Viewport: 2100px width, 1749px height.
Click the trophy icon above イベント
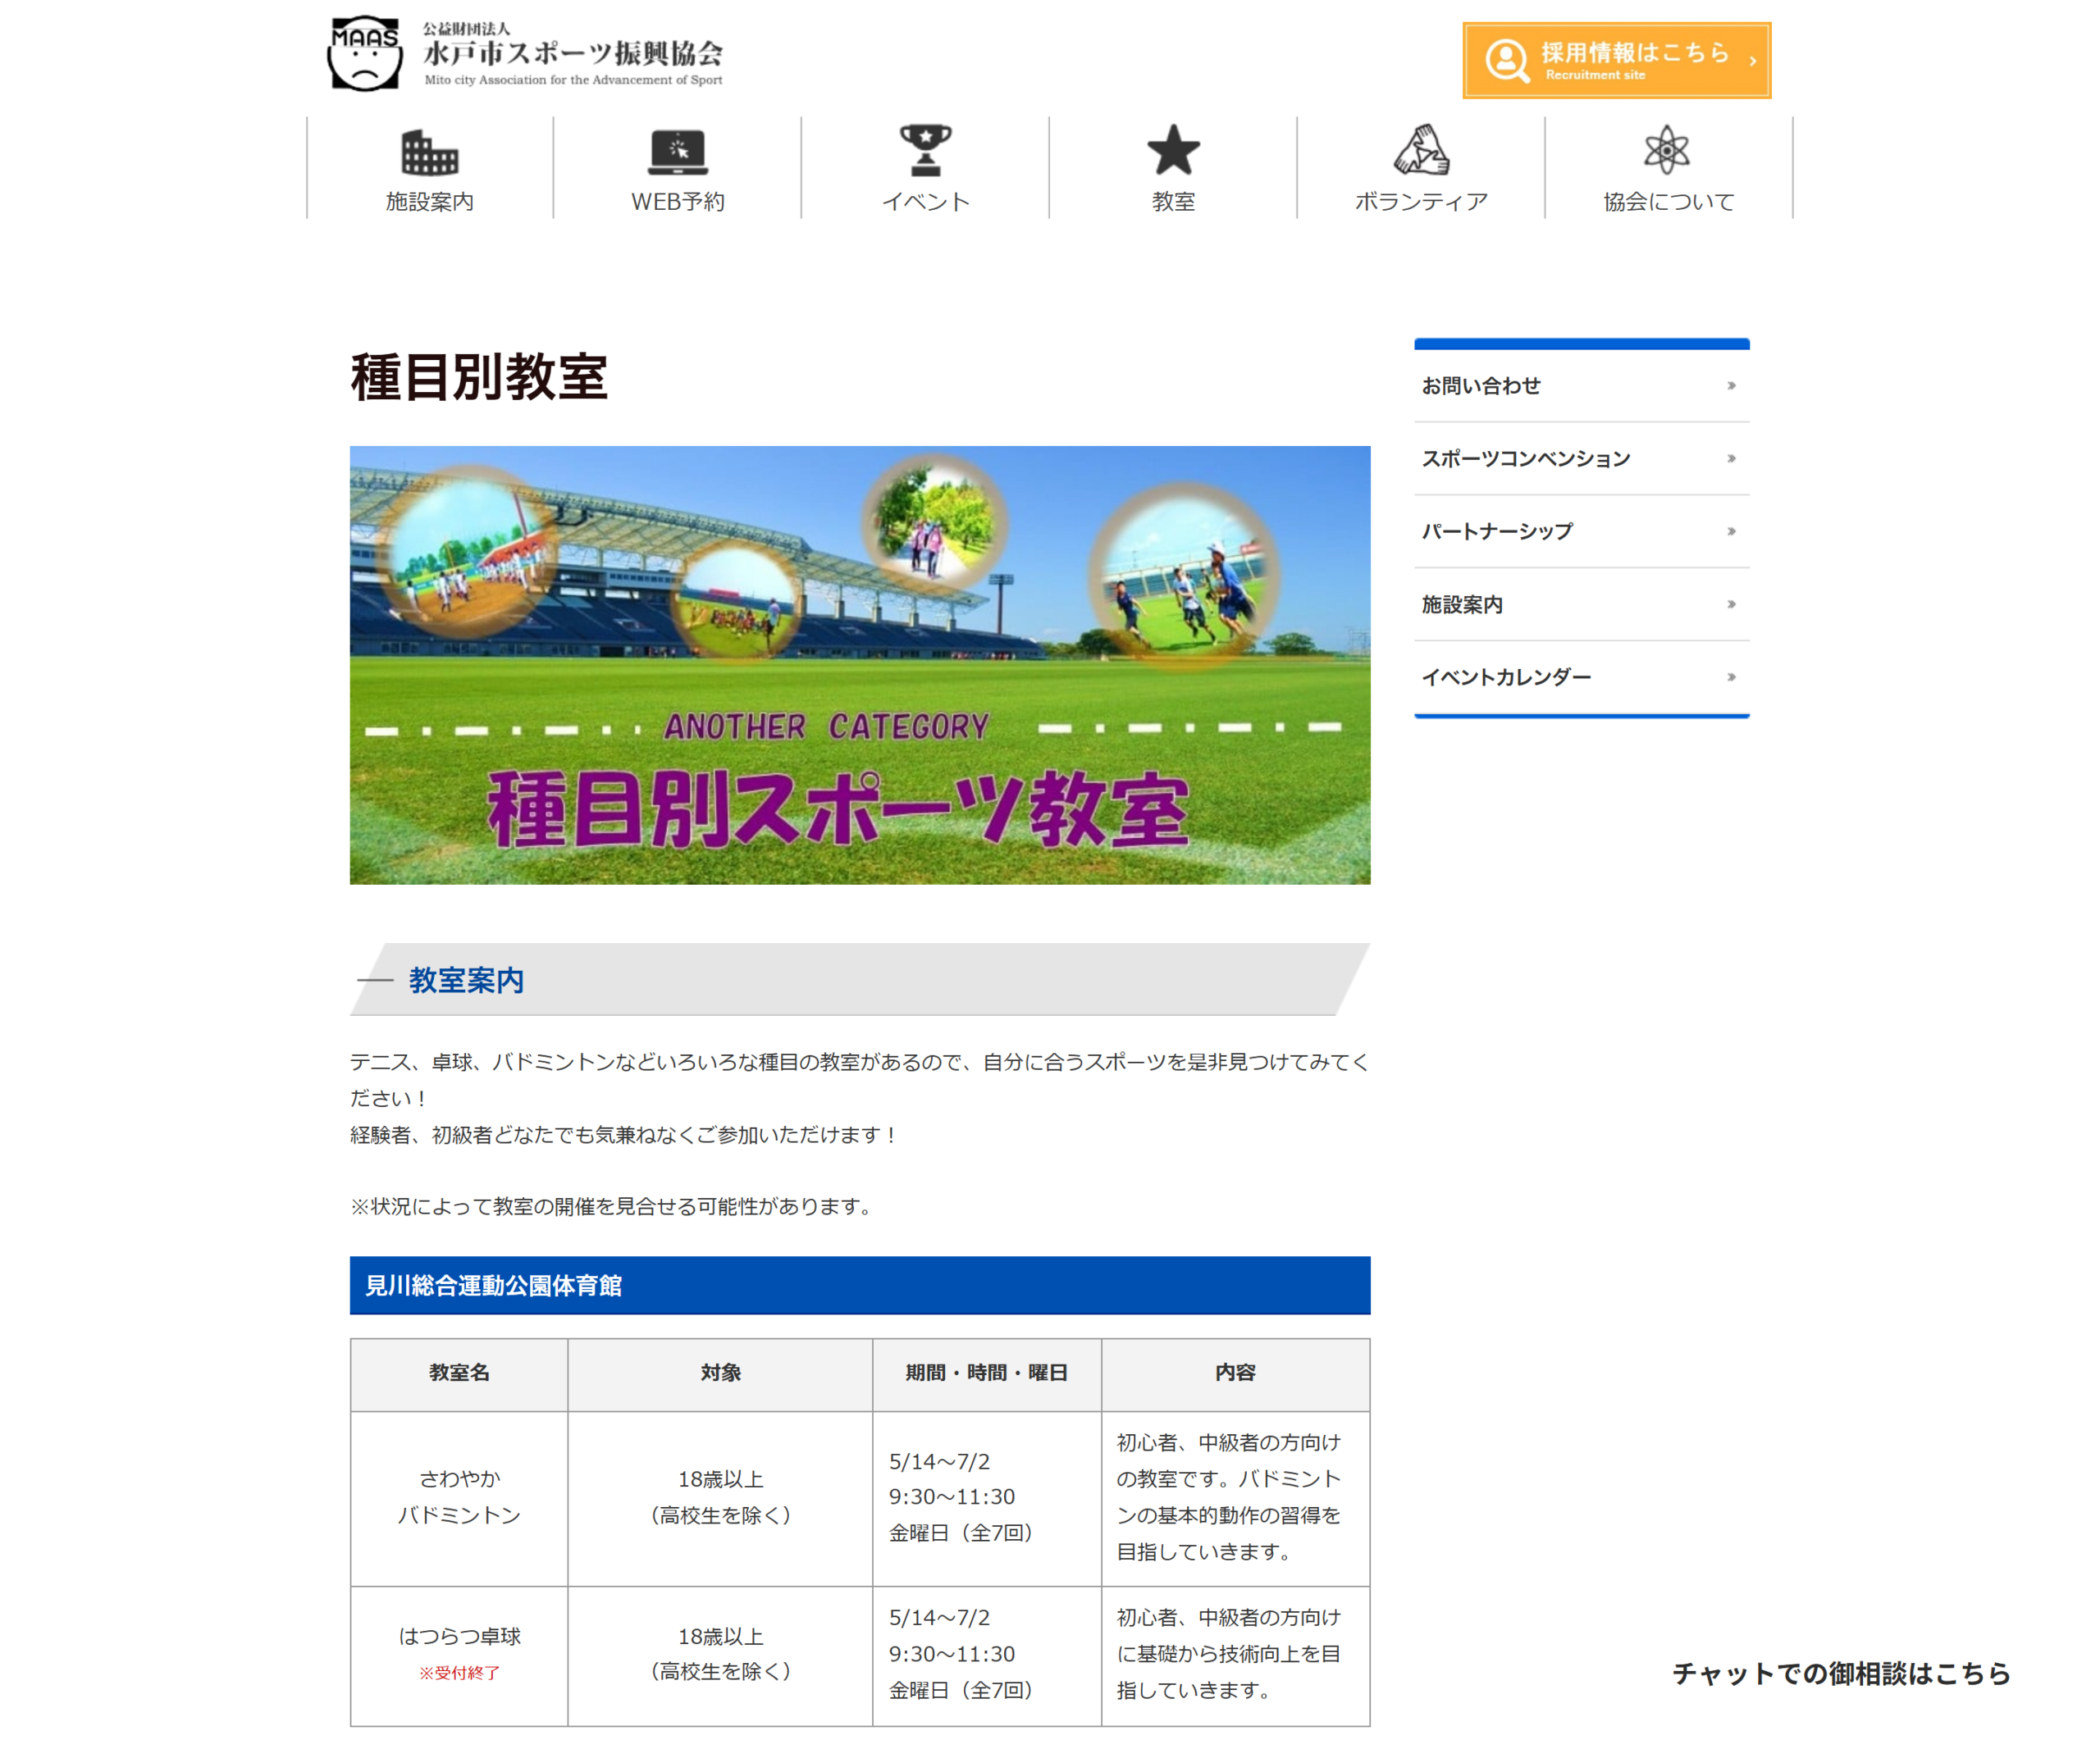925,150
